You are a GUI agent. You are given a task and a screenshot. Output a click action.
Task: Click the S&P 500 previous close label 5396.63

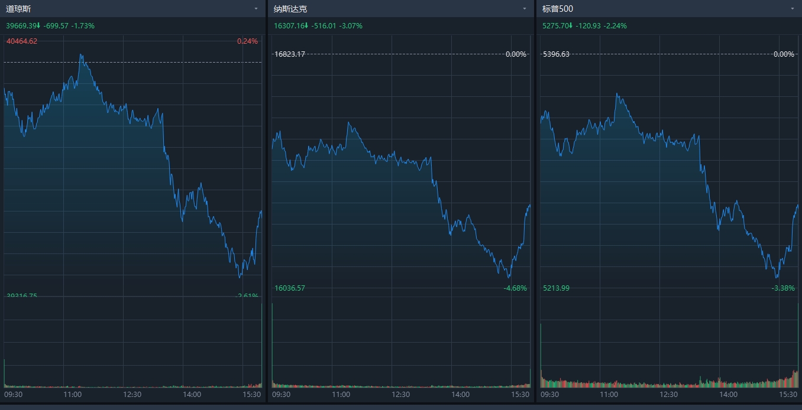[x=557, y=54]
